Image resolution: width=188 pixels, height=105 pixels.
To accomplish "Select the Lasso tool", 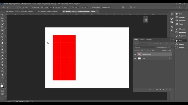I will pyautogui.click(x=2, y=21).
